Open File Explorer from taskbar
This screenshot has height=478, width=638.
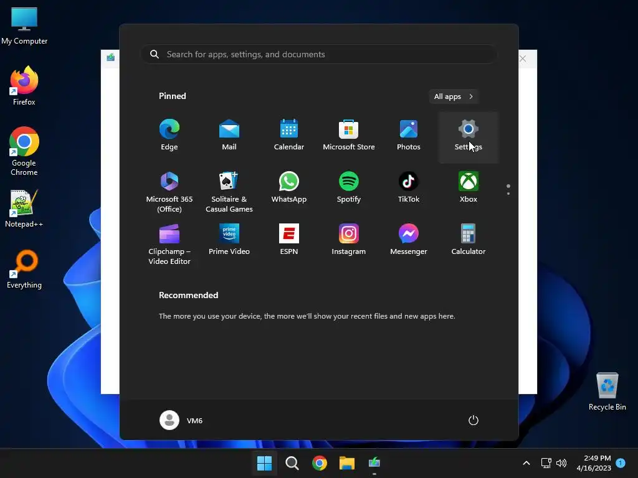pyautogui.click(x=347, y=463)
